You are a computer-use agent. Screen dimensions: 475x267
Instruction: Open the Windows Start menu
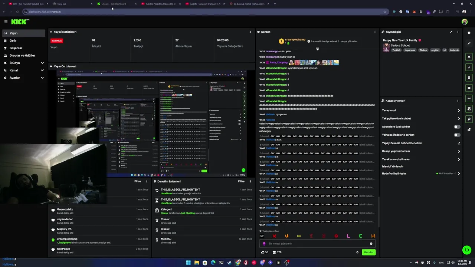coord(188,263)
